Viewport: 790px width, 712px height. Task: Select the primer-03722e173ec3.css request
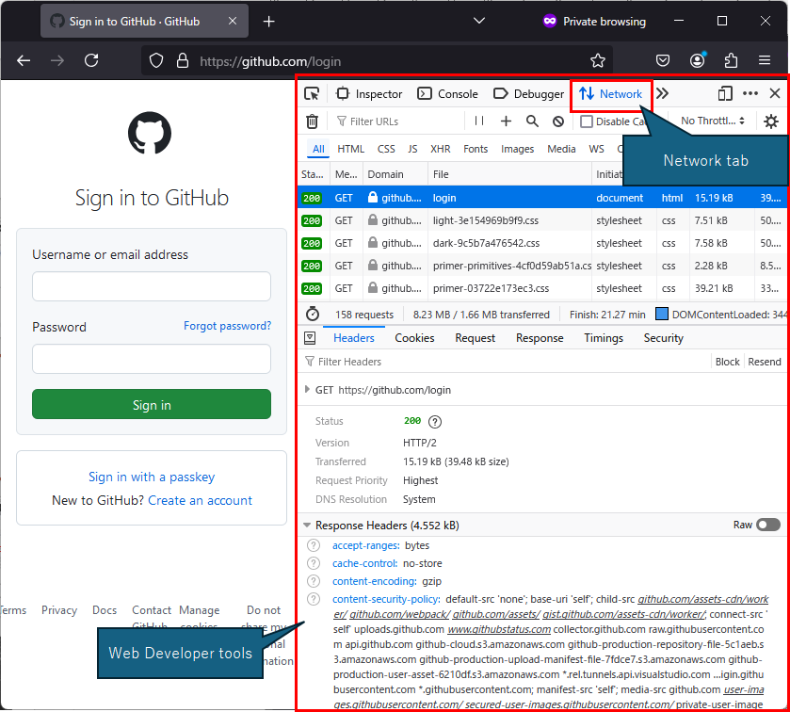pyautogui.click(x=542, y=289)
